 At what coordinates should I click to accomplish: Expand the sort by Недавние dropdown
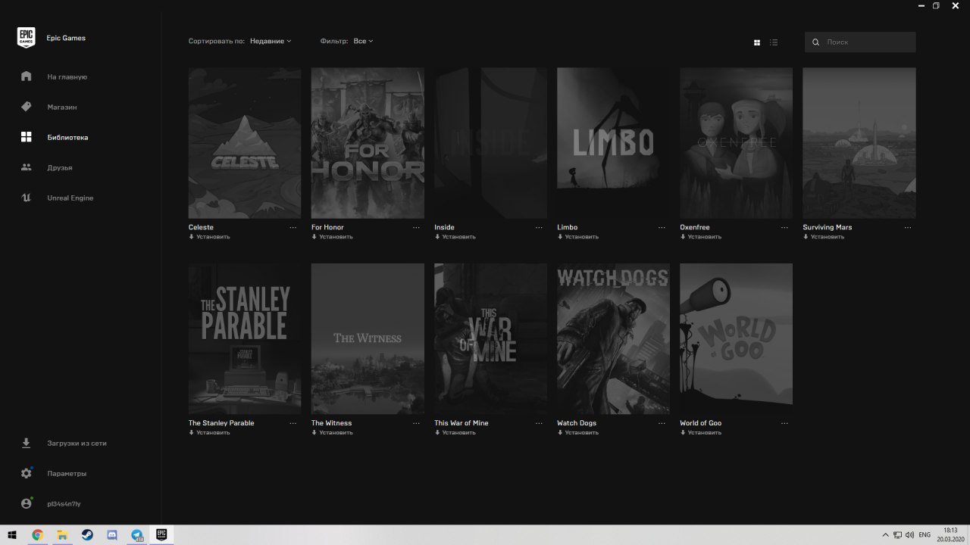point(271,41)
